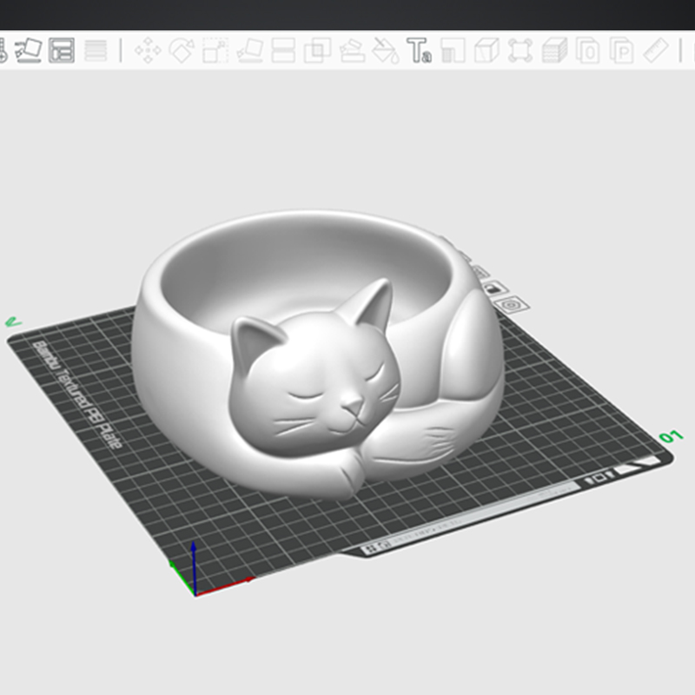Open the Mesh Boolean tool
Image resolution: width=695 pixels, height=695 pixels.
[x=317, y=50]
